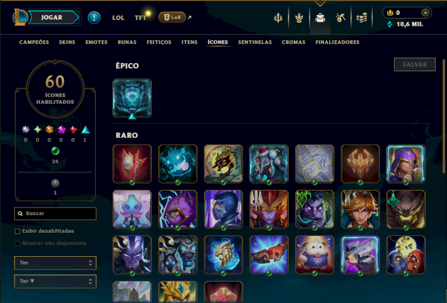This screenshot has height=303, width=447.
Task: Switch to the Sentinelas tab
Action: (x=255, y=42)
